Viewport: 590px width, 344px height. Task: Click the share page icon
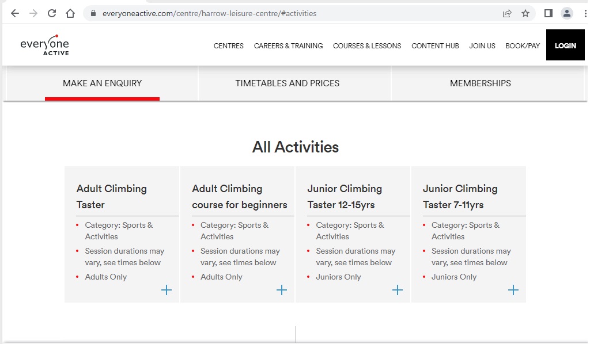coord(507,14)
